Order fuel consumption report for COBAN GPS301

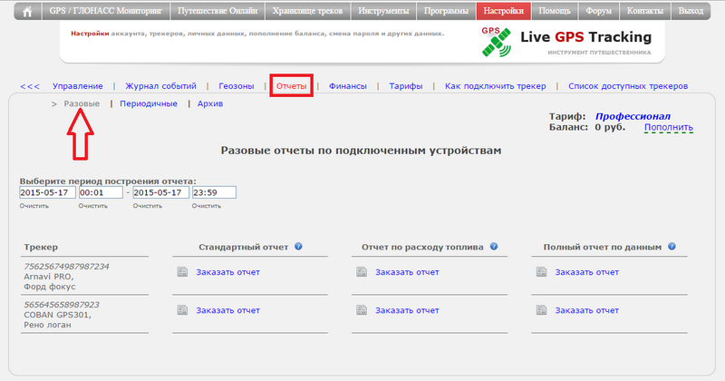(x=407, y=310)
